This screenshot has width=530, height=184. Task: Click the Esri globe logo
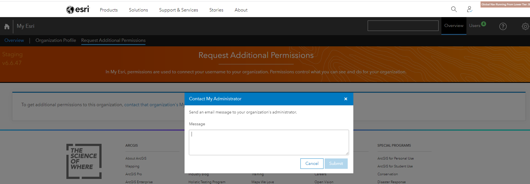[78, 10]
